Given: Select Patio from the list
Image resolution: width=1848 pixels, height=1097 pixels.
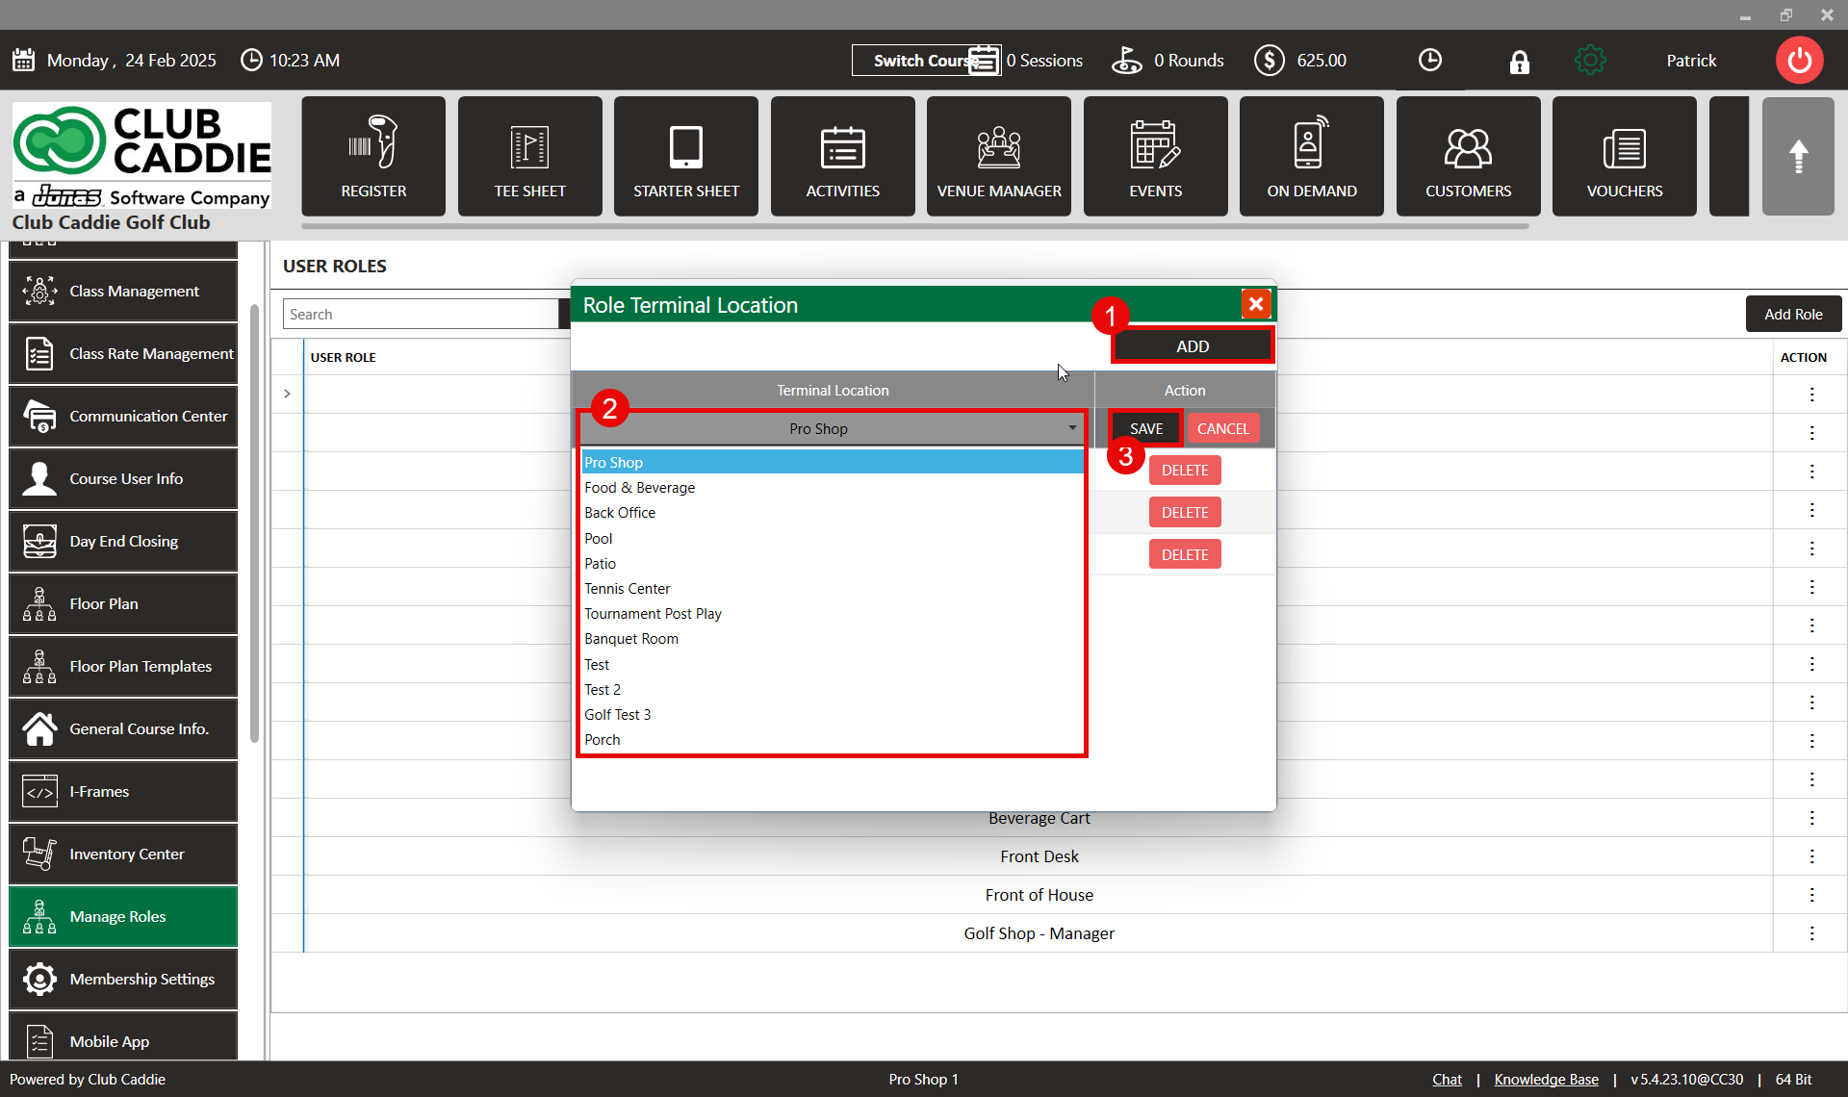Looking at the screenshot, I should 833,563.
